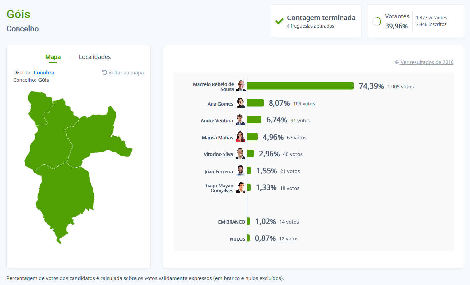Switch to the Localidades tab
The width and height of the screenshot is (470, 285).
95,57
